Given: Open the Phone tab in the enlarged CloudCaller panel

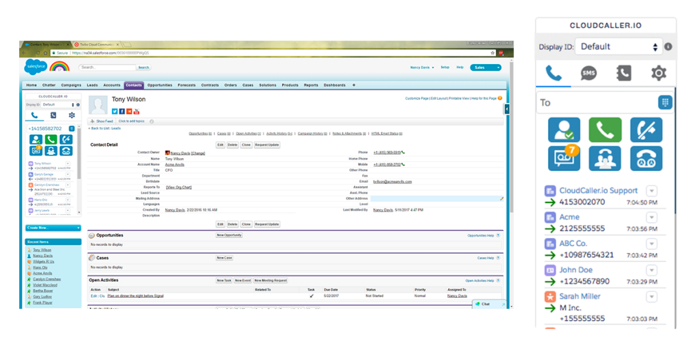Looking at the screenshot, I should [553, 73].
